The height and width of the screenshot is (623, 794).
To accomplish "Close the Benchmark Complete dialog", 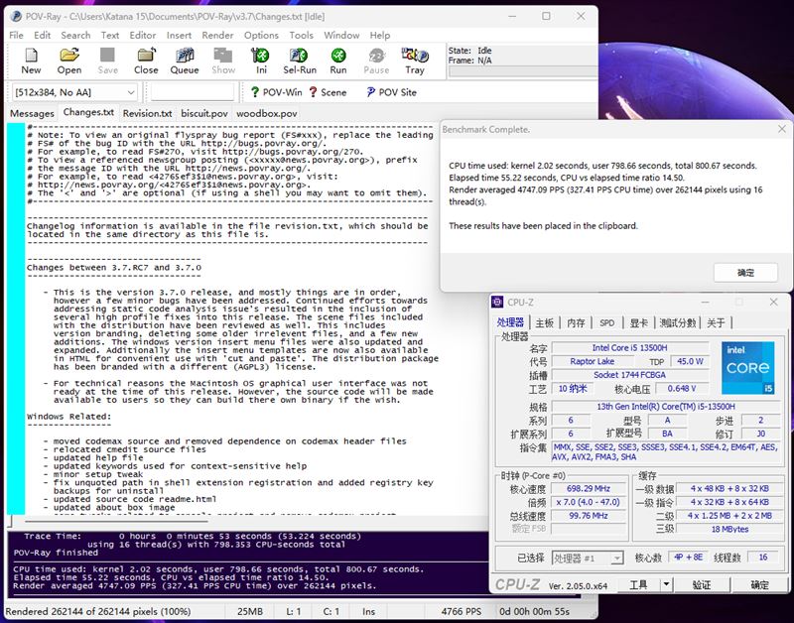I will pos(782,130).
